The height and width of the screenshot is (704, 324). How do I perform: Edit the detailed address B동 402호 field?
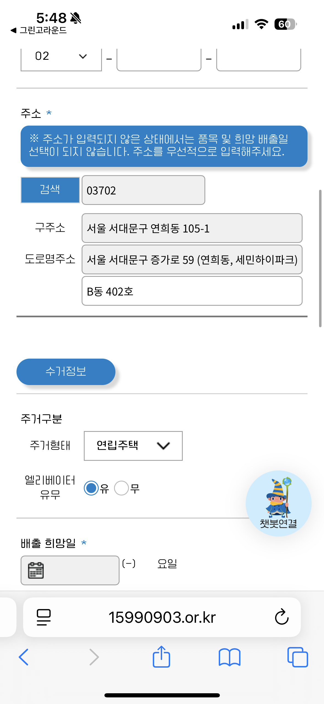point(192,291)
